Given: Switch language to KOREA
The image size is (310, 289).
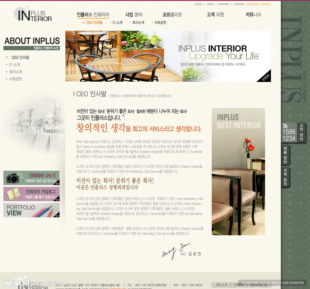Looking at the screenshot, I should tap(265, 4).
